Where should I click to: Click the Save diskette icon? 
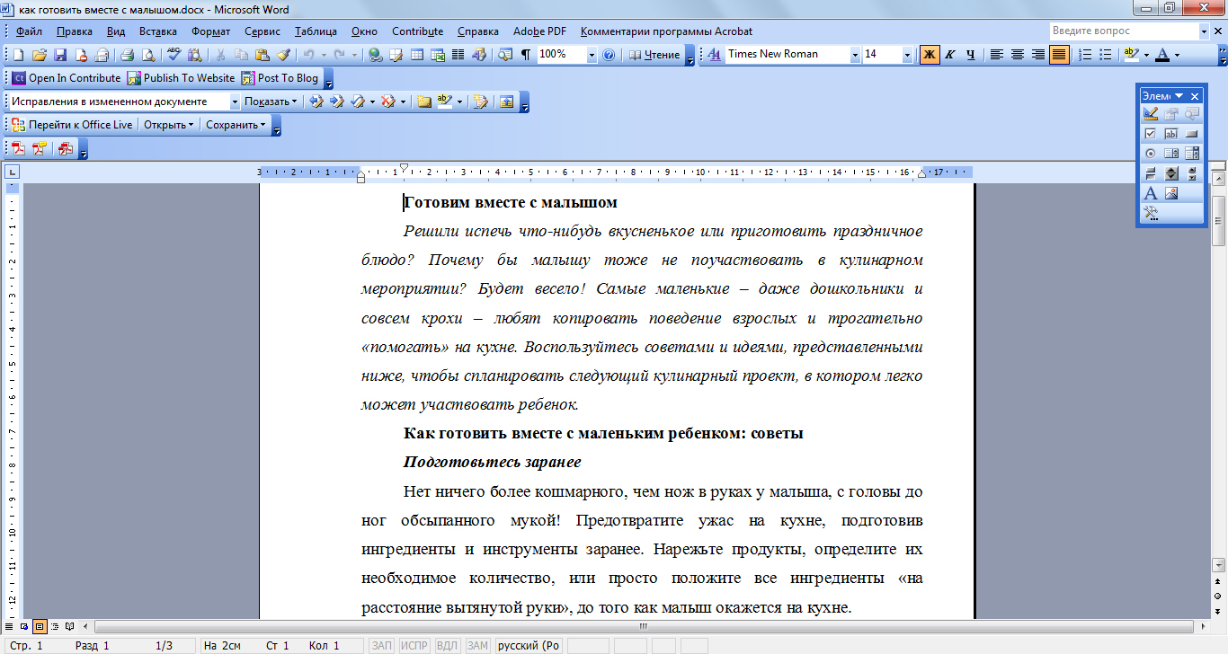point(60,55)
